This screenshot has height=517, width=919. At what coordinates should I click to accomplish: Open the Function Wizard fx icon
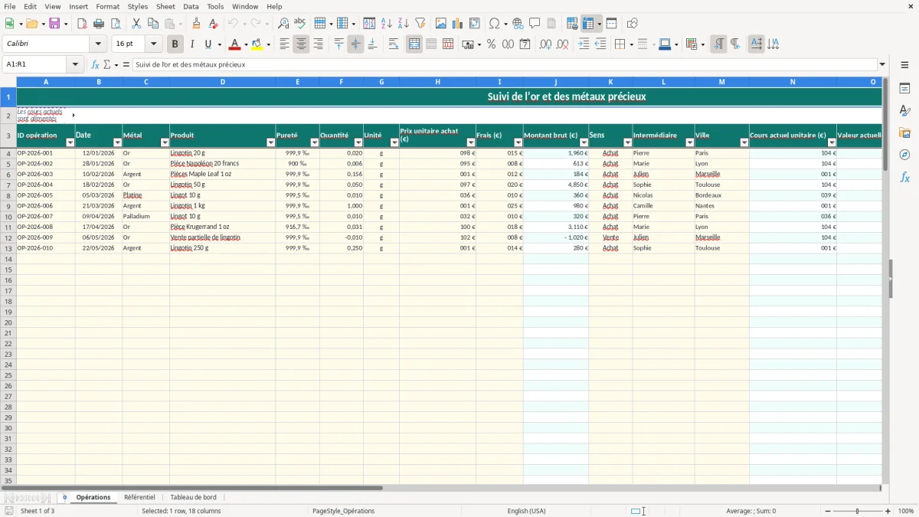(96, 65)
